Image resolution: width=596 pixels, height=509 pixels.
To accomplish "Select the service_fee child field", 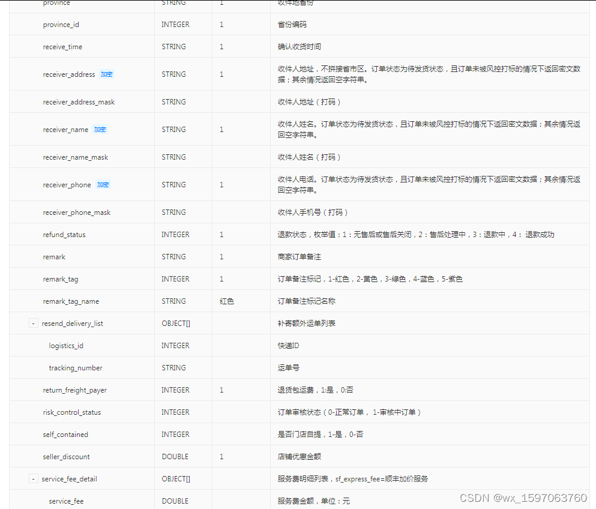I will 66,501.
